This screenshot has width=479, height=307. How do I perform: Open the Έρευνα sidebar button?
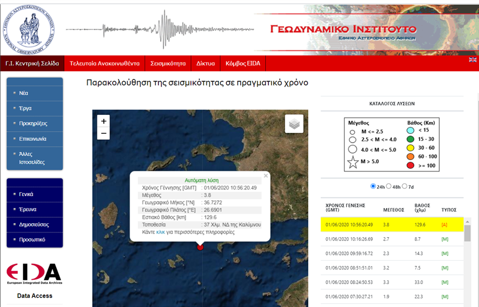pos(28,209)
